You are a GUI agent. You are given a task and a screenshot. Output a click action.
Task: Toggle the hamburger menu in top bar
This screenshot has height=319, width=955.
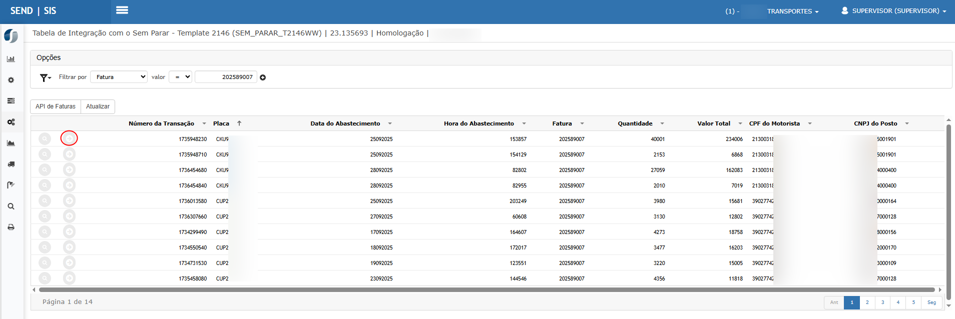pos(122,10)
